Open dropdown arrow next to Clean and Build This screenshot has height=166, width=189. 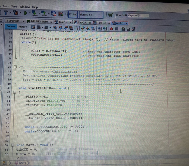pyautogui.click(x=20, y=12)
